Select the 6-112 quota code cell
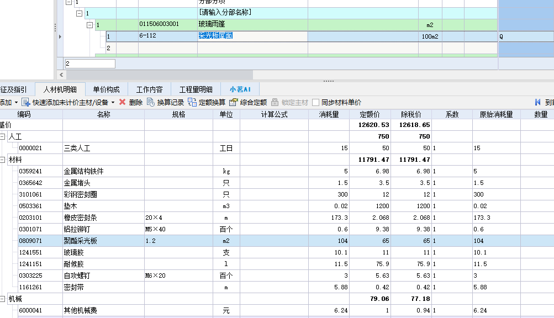 [168, 36]
